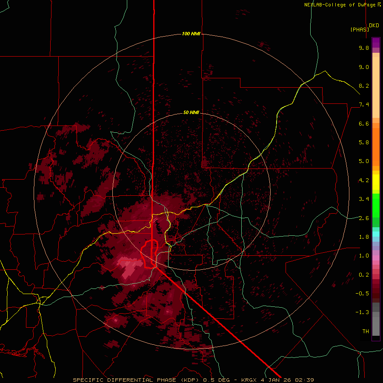Click the 9.0 value on the scale
The height and width of the screenshot is (383, 383).
point(364,67)
